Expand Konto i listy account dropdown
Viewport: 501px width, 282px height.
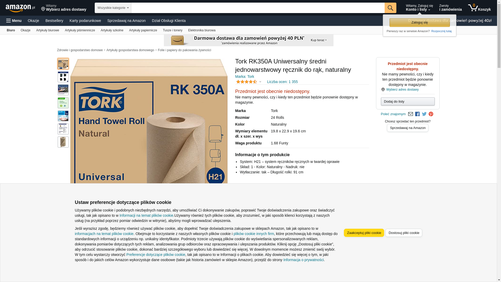419,8
